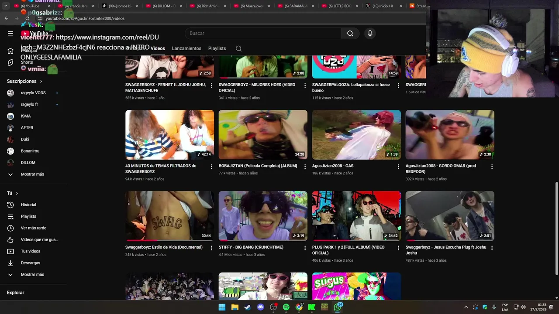The height and width of the screenshot is (314, 559).
Task: Open Windows Start menu
Action: pyautogui.click(x=222, y=307)
